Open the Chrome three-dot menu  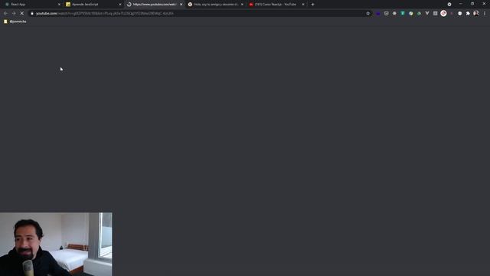(485, 14)
